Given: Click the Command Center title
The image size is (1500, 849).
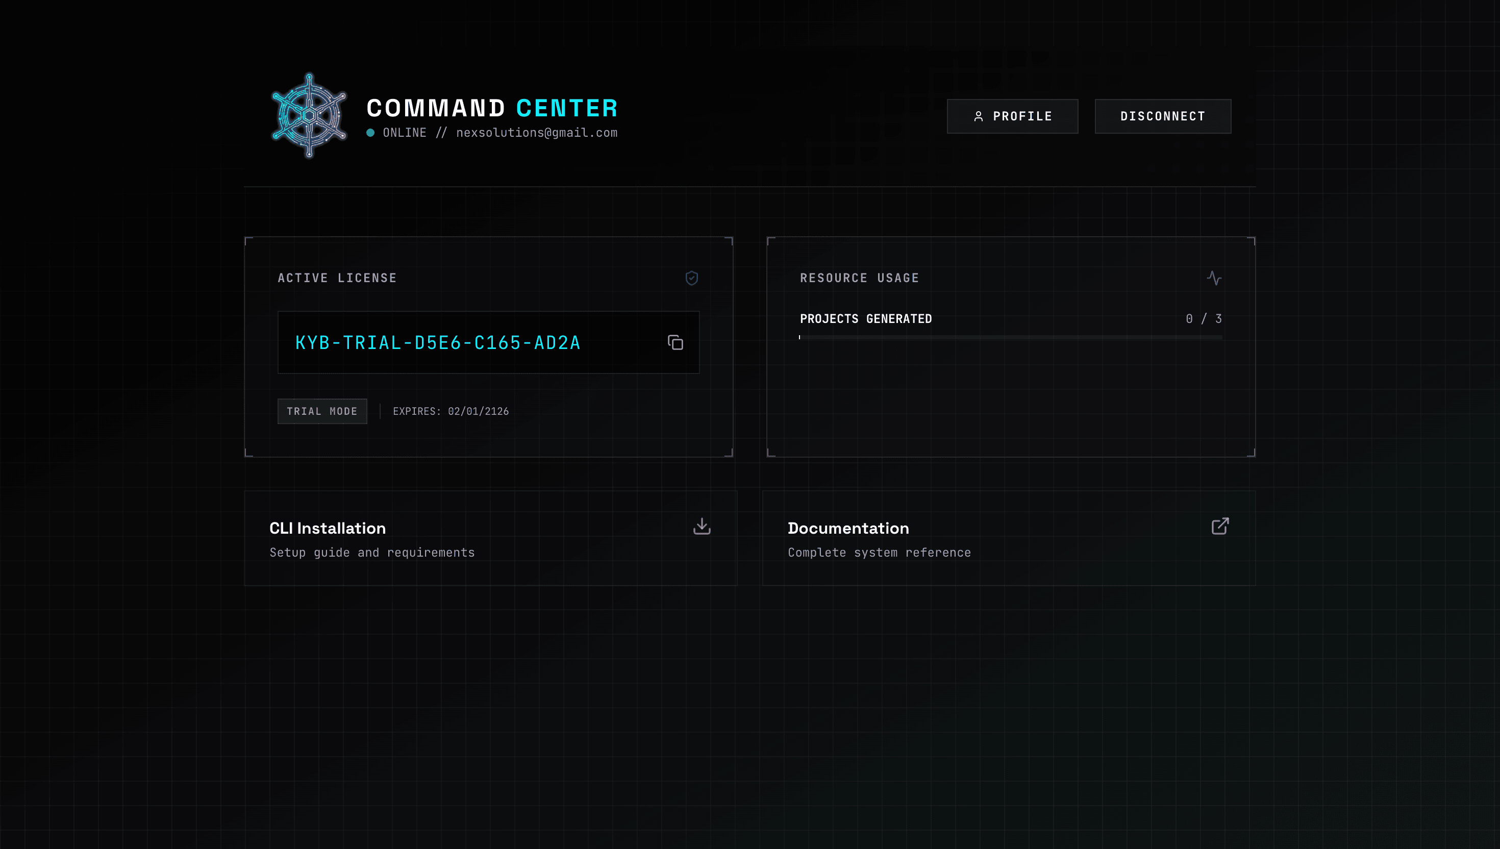Looking at the screenshot, I should (x=491, y=109).
